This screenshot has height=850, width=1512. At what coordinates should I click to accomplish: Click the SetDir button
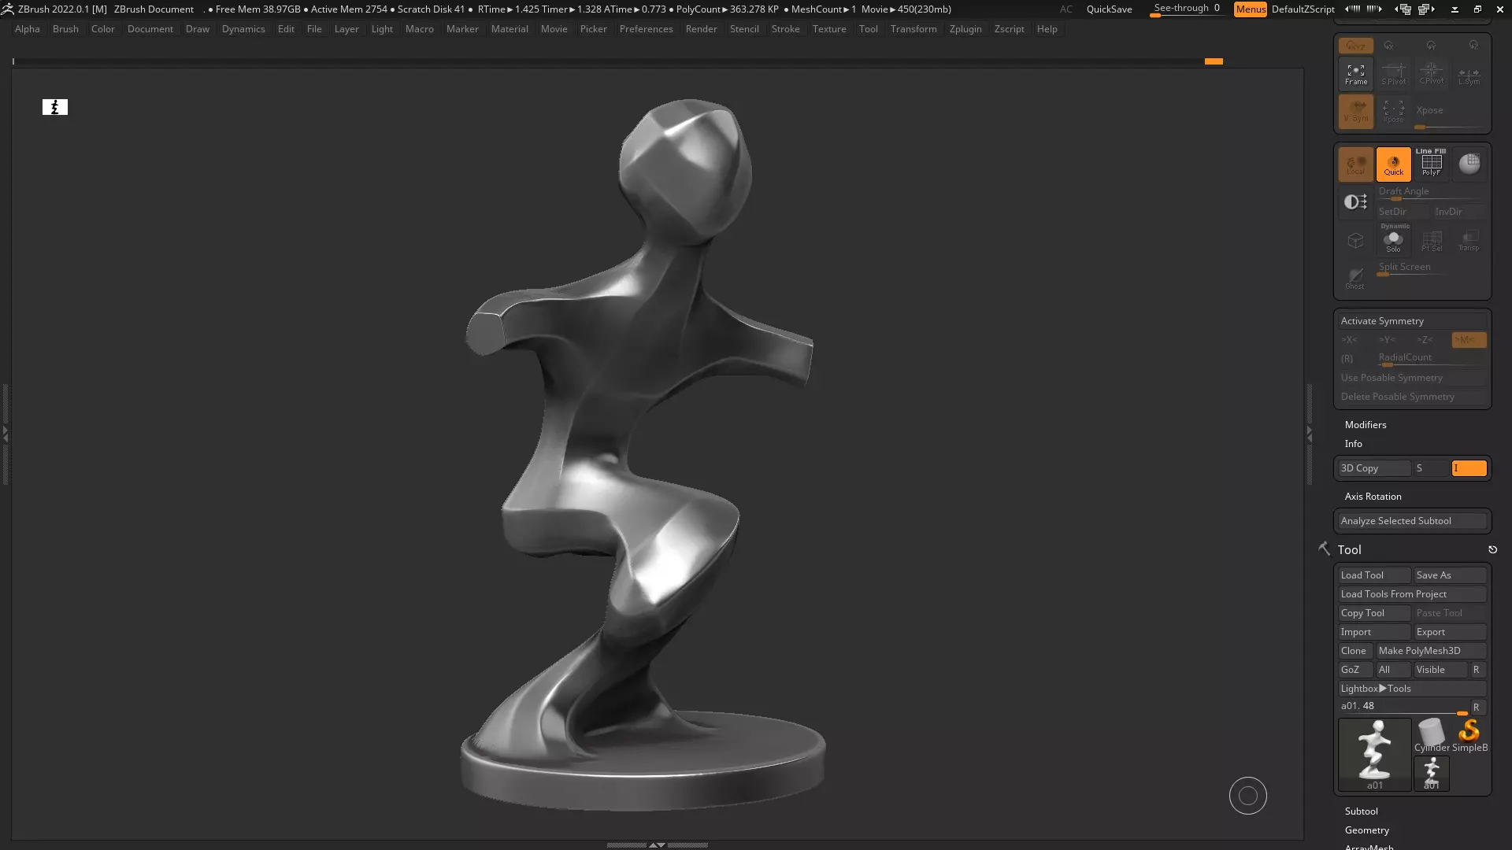click(1403, 212)
